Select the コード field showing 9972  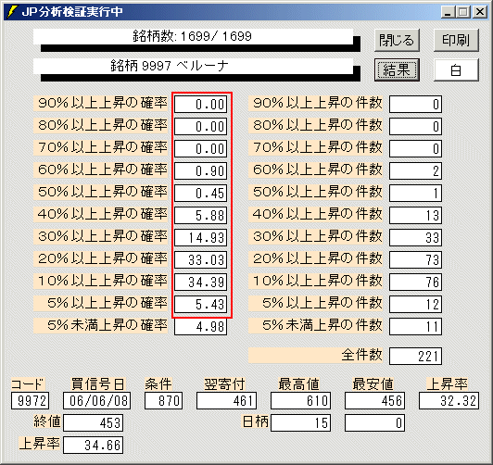tap(31, 400)
